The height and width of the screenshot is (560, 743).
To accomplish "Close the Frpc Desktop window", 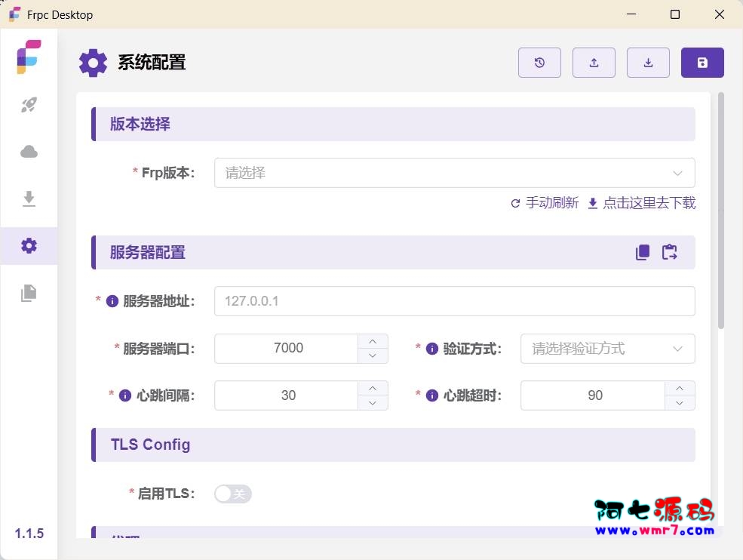I will 720,14.
